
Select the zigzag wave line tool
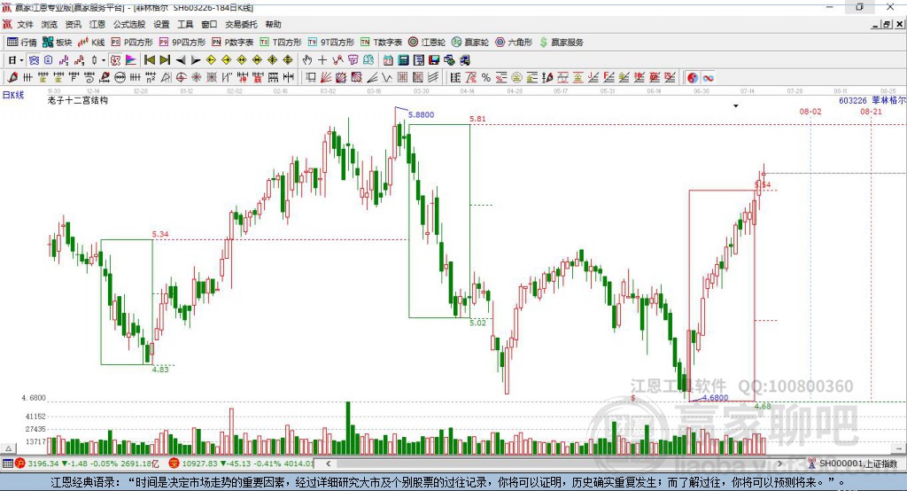coord(386,78)
